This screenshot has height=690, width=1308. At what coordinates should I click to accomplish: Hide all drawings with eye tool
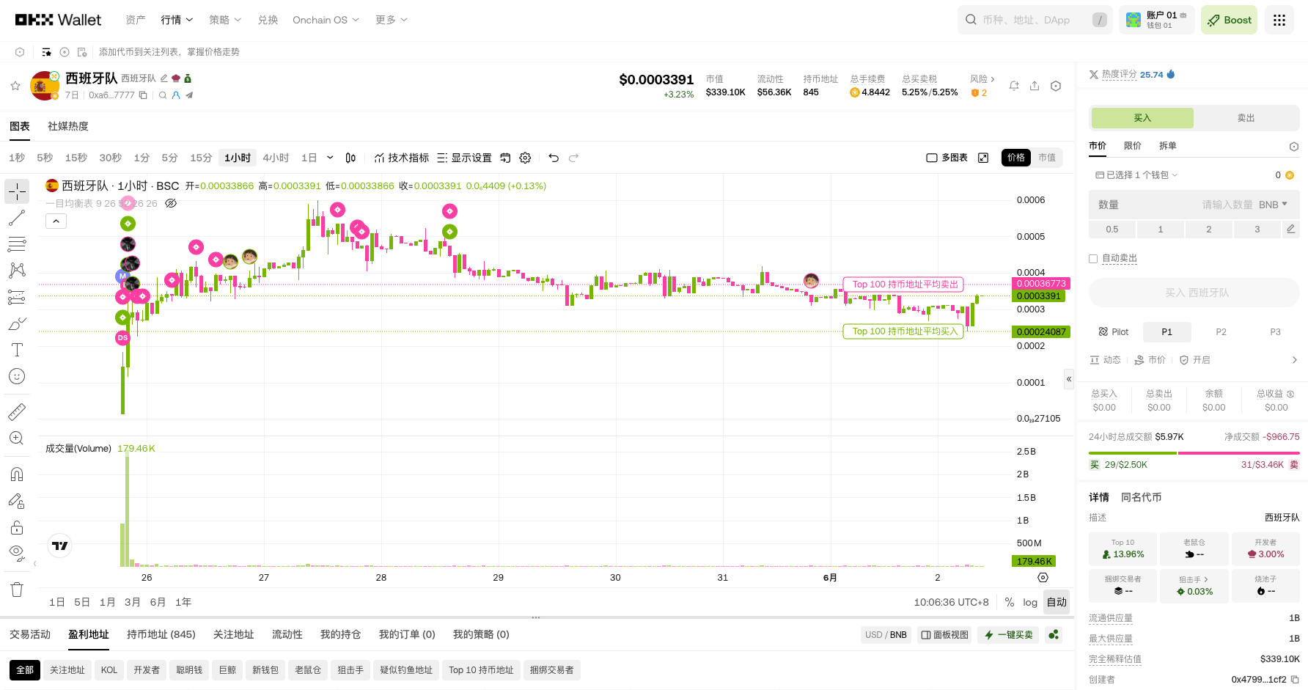click(x=17, y=552)
